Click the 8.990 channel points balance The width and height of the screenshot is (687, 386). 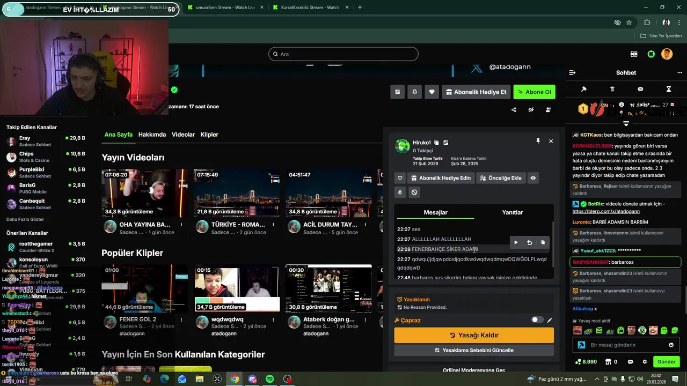click(x=586, y=362)
